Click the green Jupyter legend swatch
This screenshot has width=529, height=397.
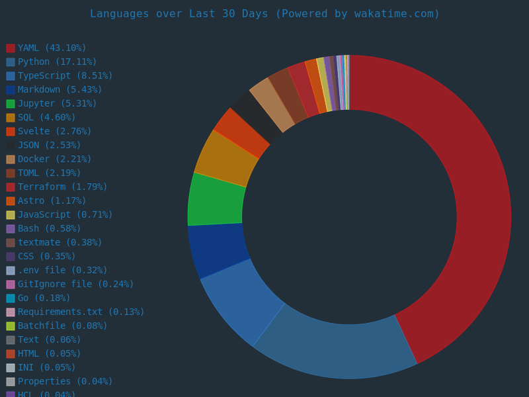pyautogui.click(x=11, y=103)
